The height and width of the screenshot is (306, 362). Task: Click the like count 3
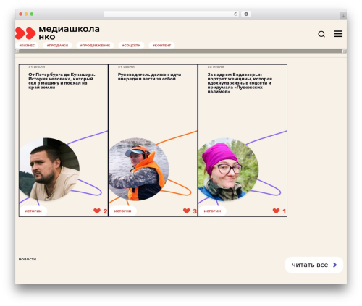tap(195, 211)
